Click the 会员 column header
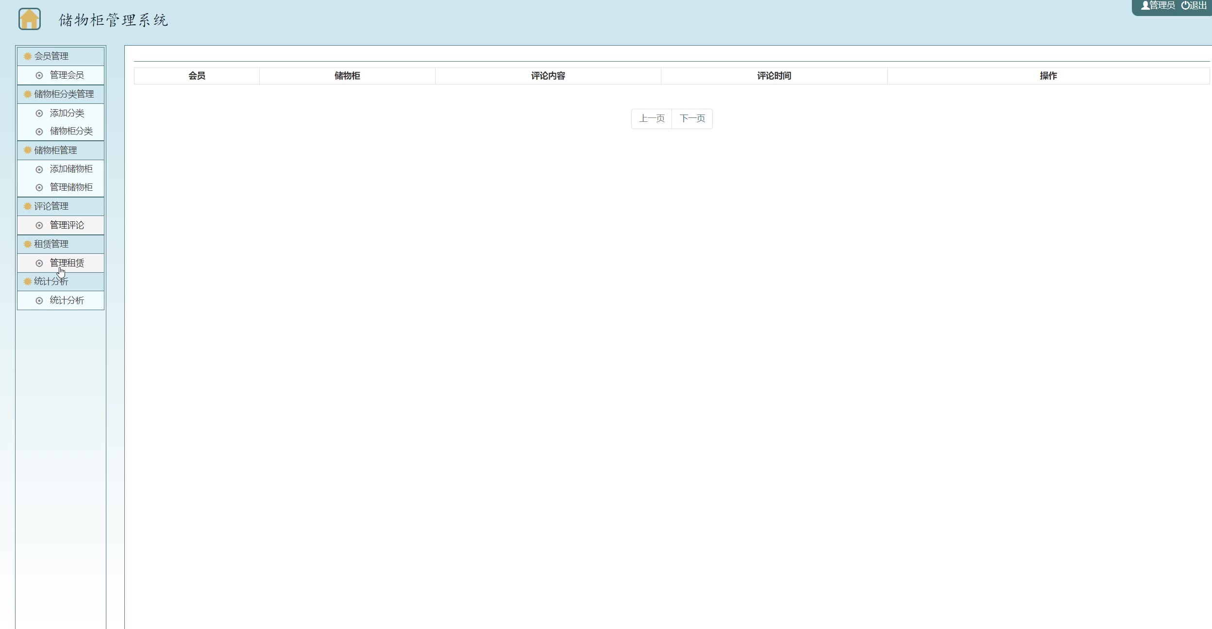Viewport: 1212px width, 629px height. click(x=197, y=76)
